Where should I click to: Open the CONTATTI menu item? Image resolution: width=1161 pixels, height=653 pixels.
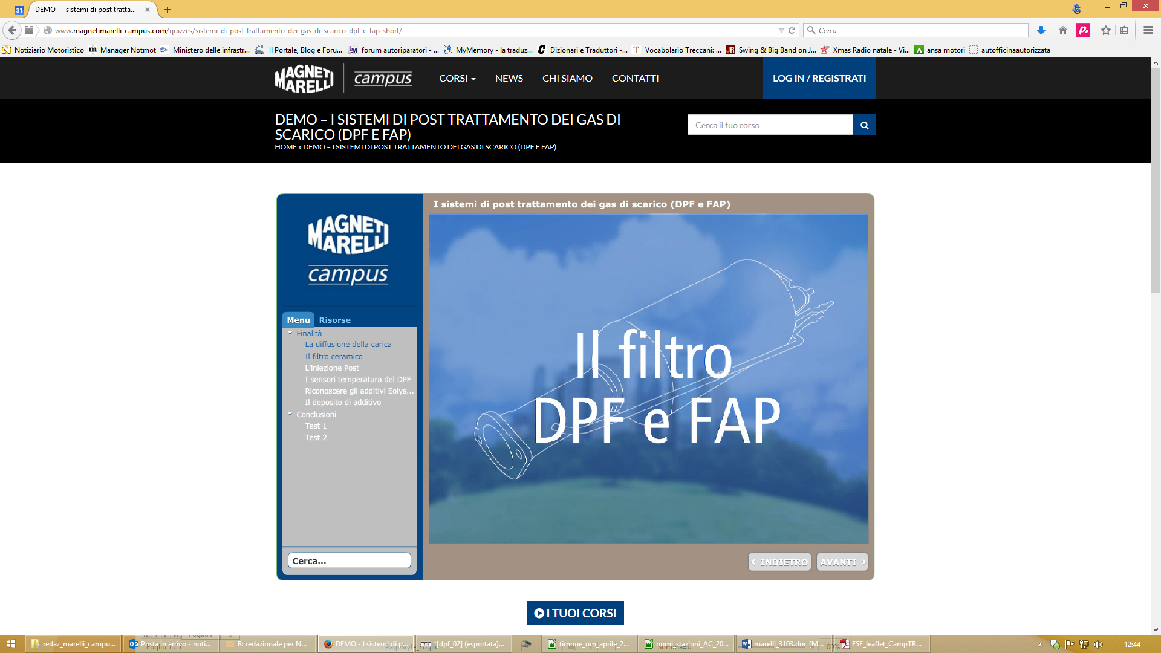coord(635,79)
